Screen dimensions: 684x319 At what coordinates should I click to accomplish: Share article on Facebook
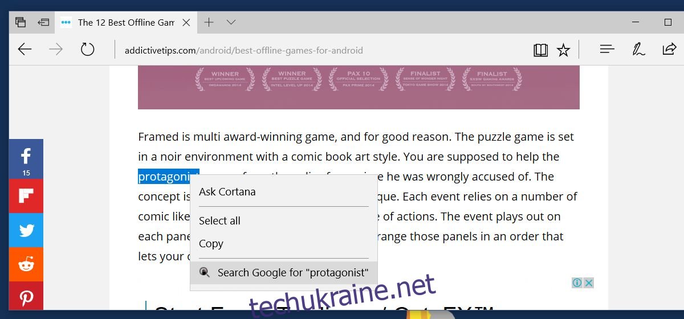point(26,159)
